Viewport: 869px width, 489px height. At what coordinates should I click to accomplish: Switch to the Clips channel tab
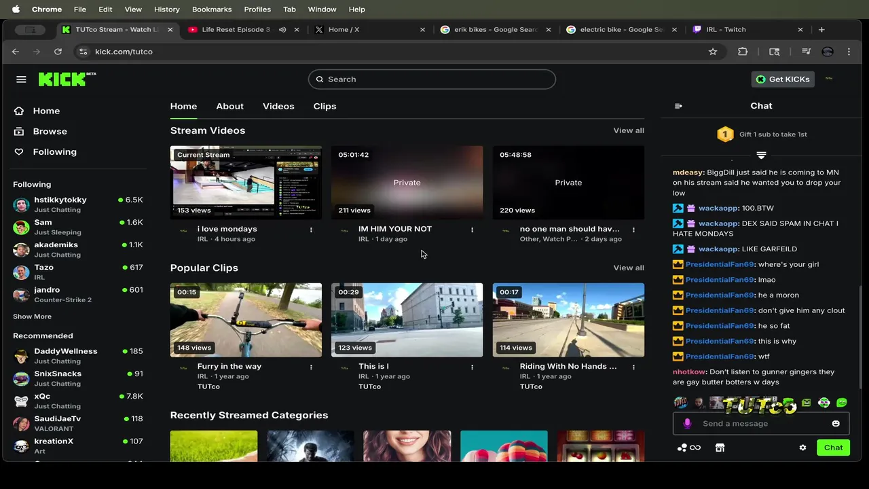[325, 106]
